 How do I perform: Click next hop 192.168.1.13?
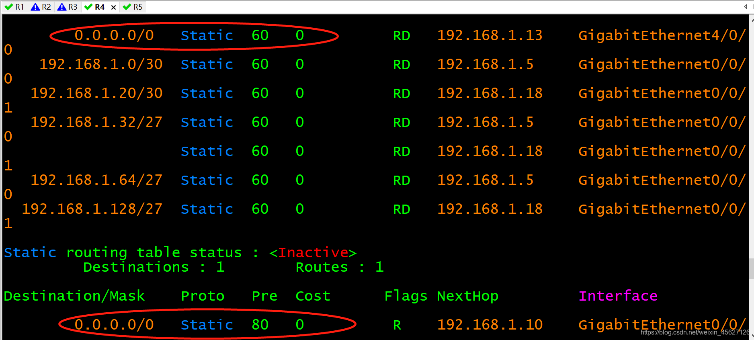coord(490,35)
